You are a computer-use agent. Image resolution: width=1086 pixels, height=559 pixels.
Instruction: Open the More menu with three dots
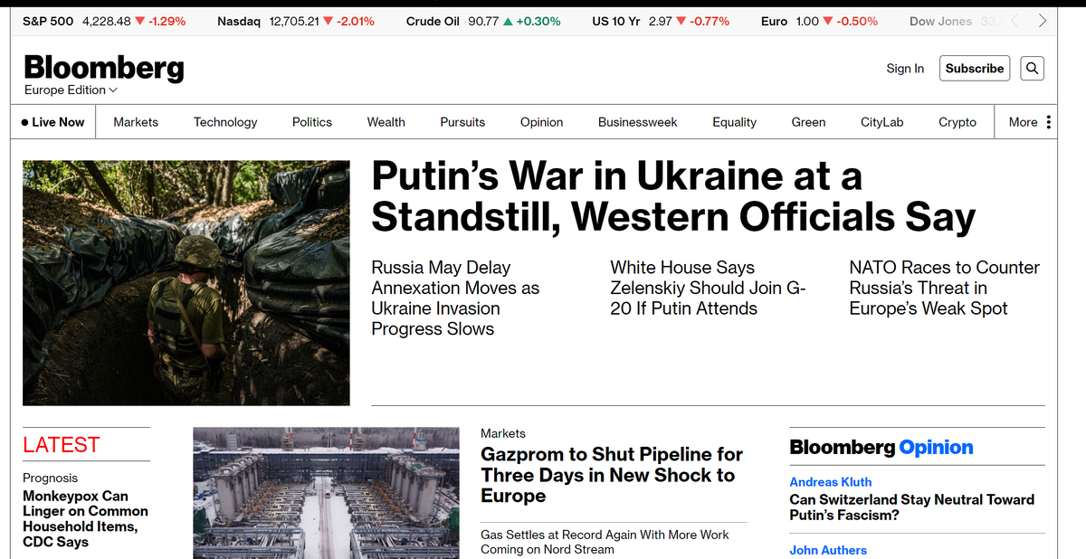pyautogui.click(x=1030, y=122)
